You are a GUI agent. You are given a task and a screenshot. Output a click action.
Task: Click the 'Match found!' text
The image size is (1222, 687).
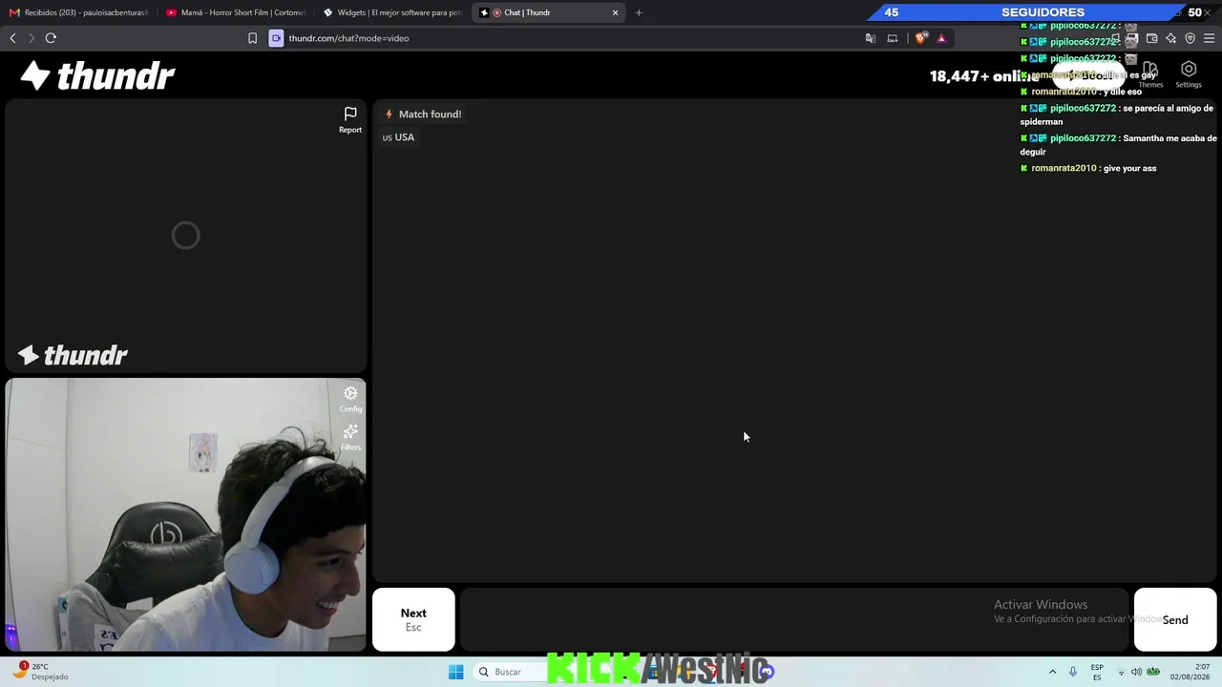(x=430, y=114)
